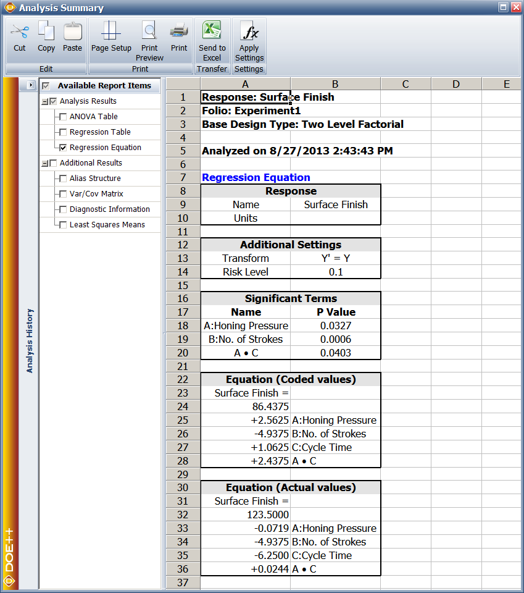
Task: Click 'Equation (Actual values)' header cell
Action: (291, 487)
